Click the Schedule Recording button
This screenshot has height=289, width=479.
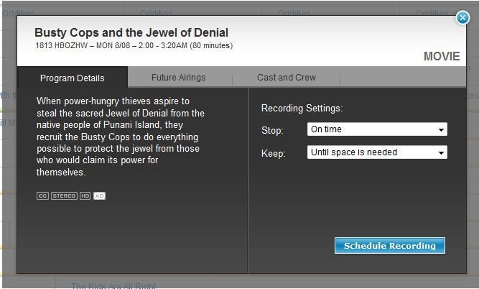[x=390, y=246]
